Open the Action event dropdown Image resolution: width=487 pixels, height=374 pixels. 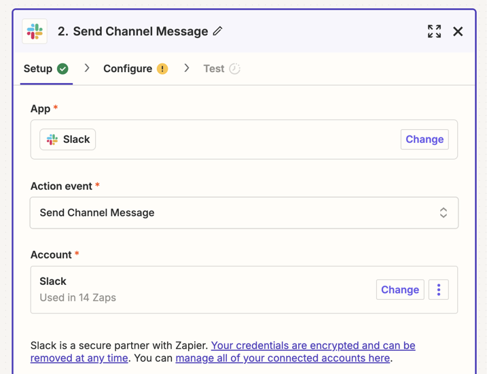pos(244,213)
